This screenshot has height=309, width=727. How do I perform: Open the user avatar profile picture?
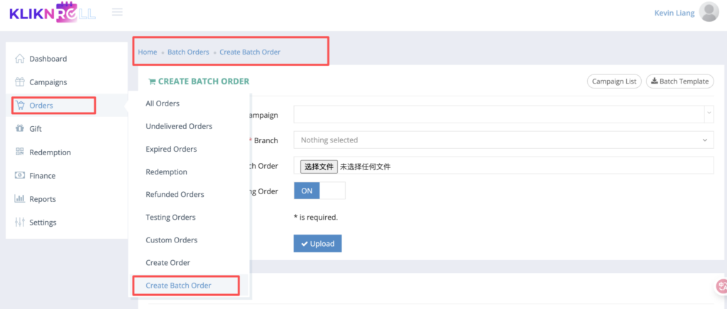[709, 12]
